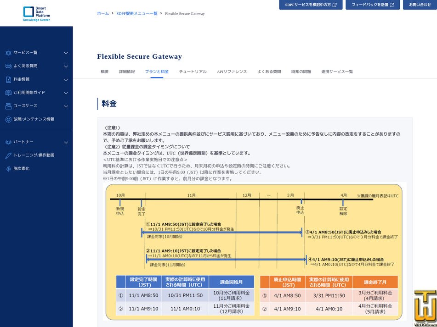The width and height of the screenshot is (437, 327).
Task: Open the チュートリアル tab
Action: (193, 72)
